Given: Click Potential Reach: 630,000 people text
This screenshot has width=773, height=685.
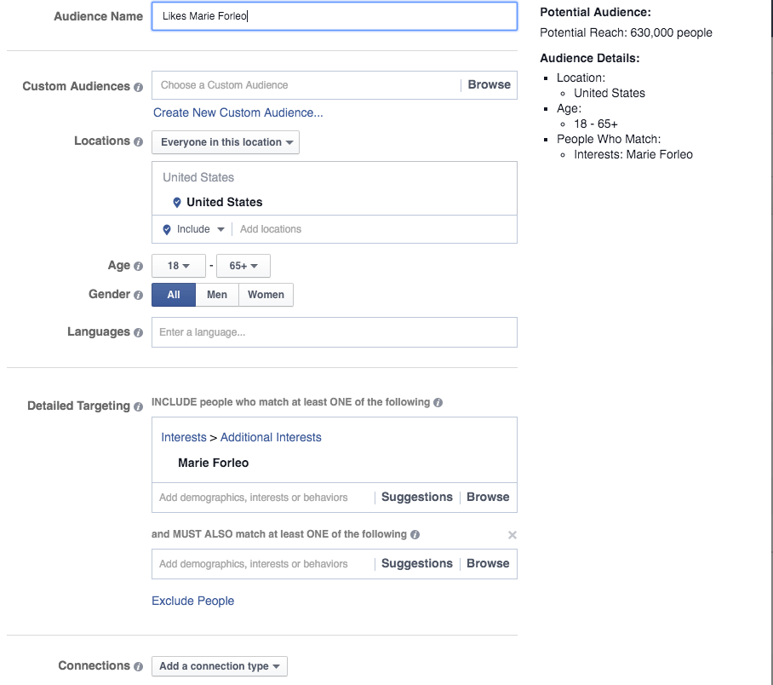Looking at the screenshot, I should (x=626, y=32).
